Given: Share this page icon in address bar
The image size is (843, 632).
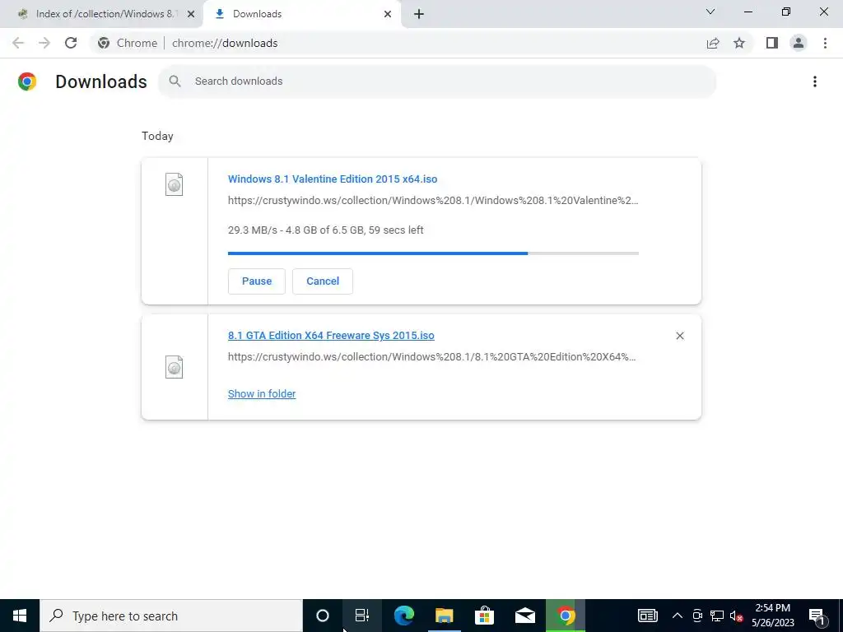Looking at the screenshot, I should [x=713, y=43].
